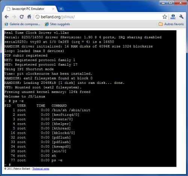This screenshot has height=176, width=188.
Task: Open the Sites suggérés bookmark
Action: click(x=58, y=24)
